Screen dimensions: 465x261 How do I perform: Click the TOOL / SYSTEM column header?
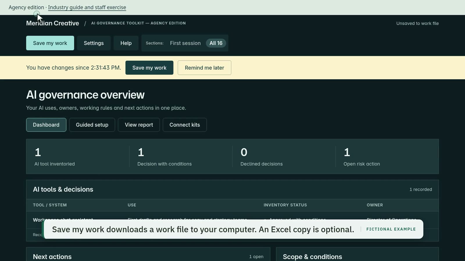point(50,205)
